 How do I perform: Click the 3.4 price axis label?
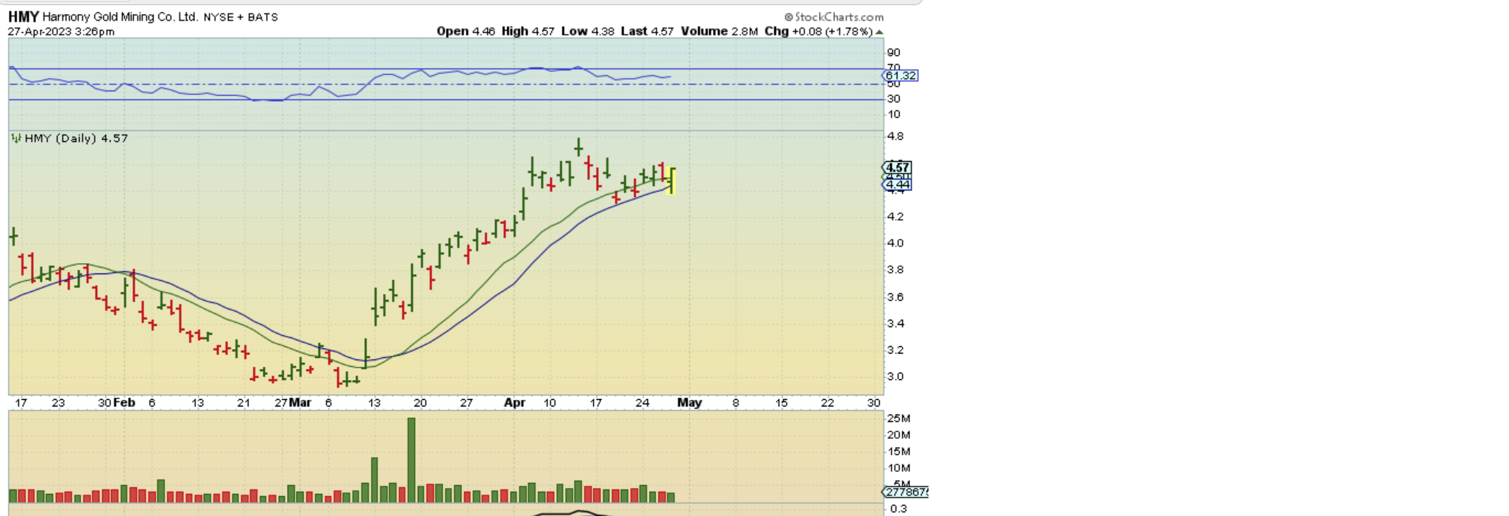pos(895,323)
